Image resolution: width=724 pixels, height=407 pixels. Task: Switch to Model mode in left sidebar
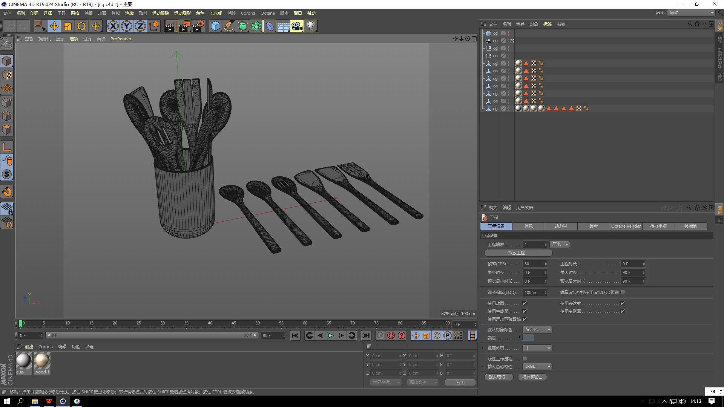pos(7,61)
